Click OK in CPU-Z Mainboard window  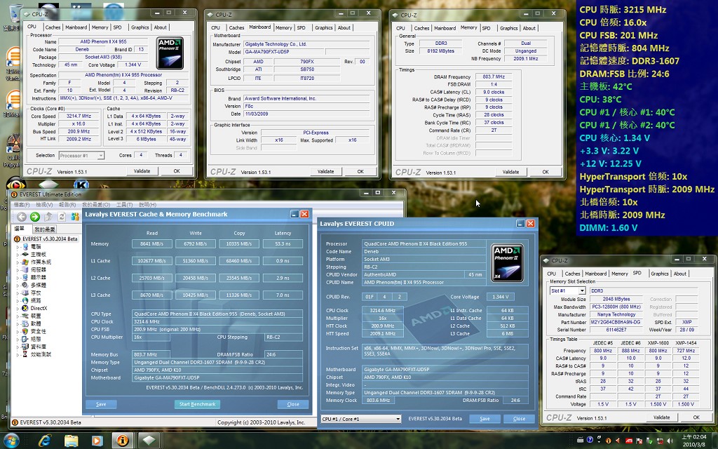point(361,172)
